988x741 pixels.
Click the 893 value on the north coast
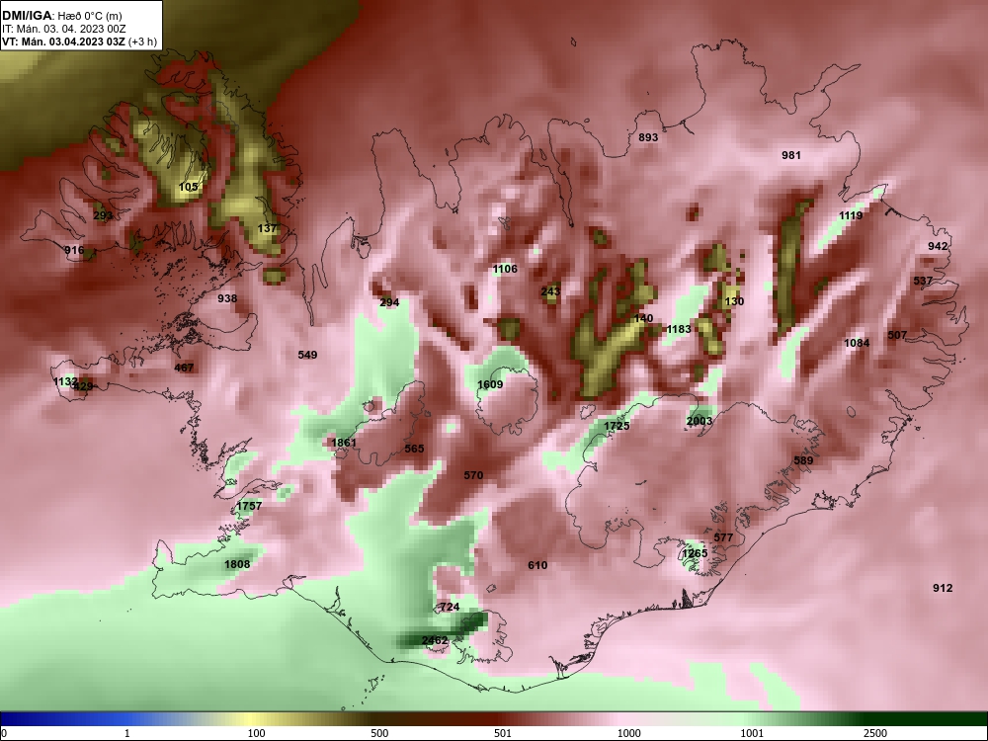648,137
